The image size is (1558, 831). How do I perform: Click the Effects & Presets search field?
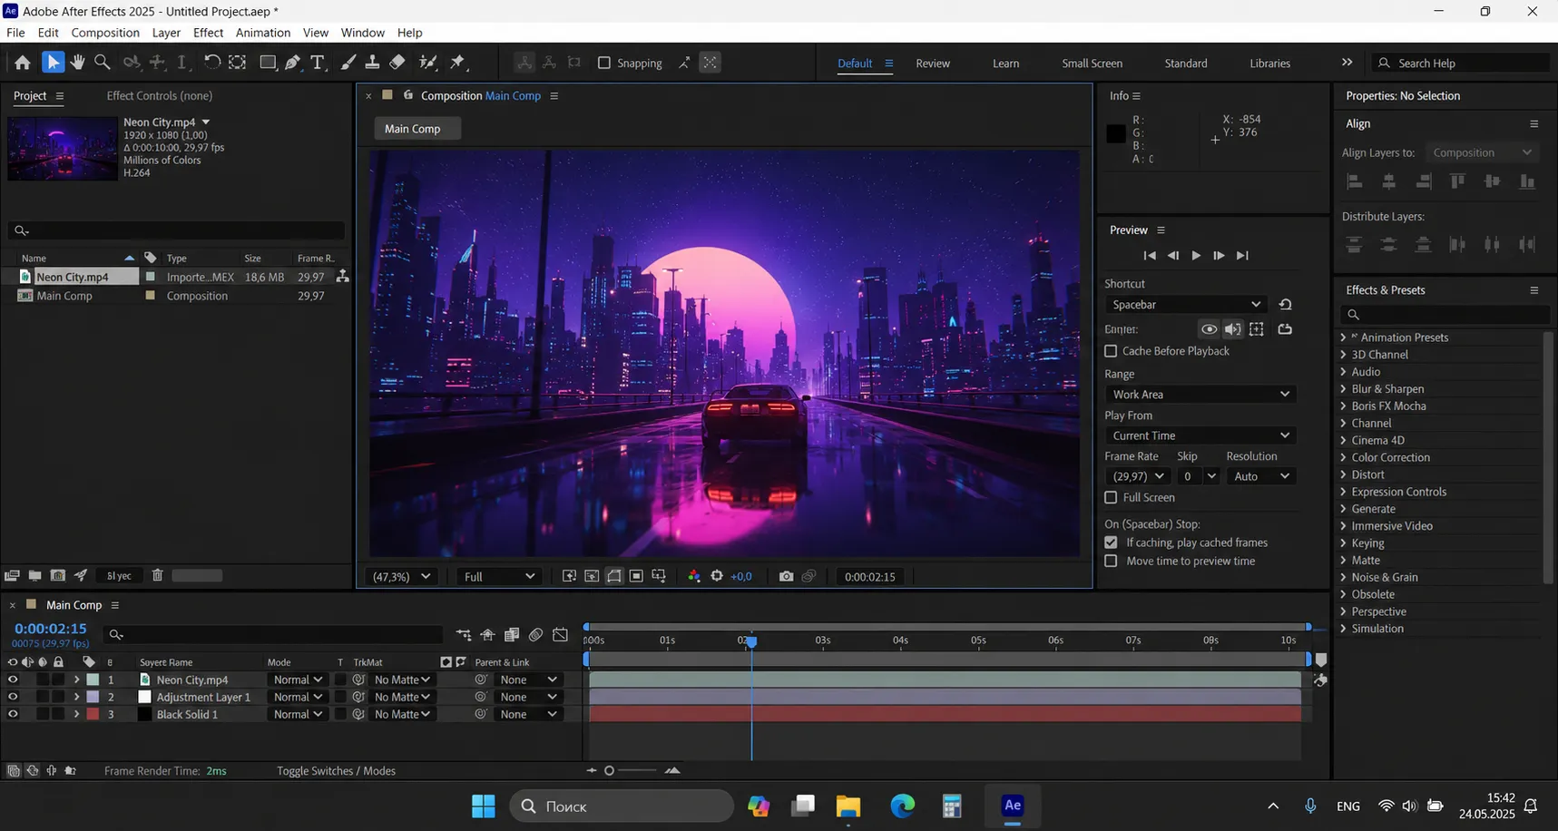point(1444,315)
